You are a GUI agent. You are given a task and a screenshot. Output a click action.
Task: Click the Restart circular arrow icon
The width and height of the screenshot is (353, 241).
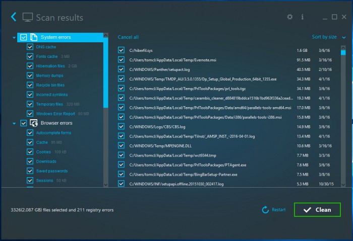265,210
